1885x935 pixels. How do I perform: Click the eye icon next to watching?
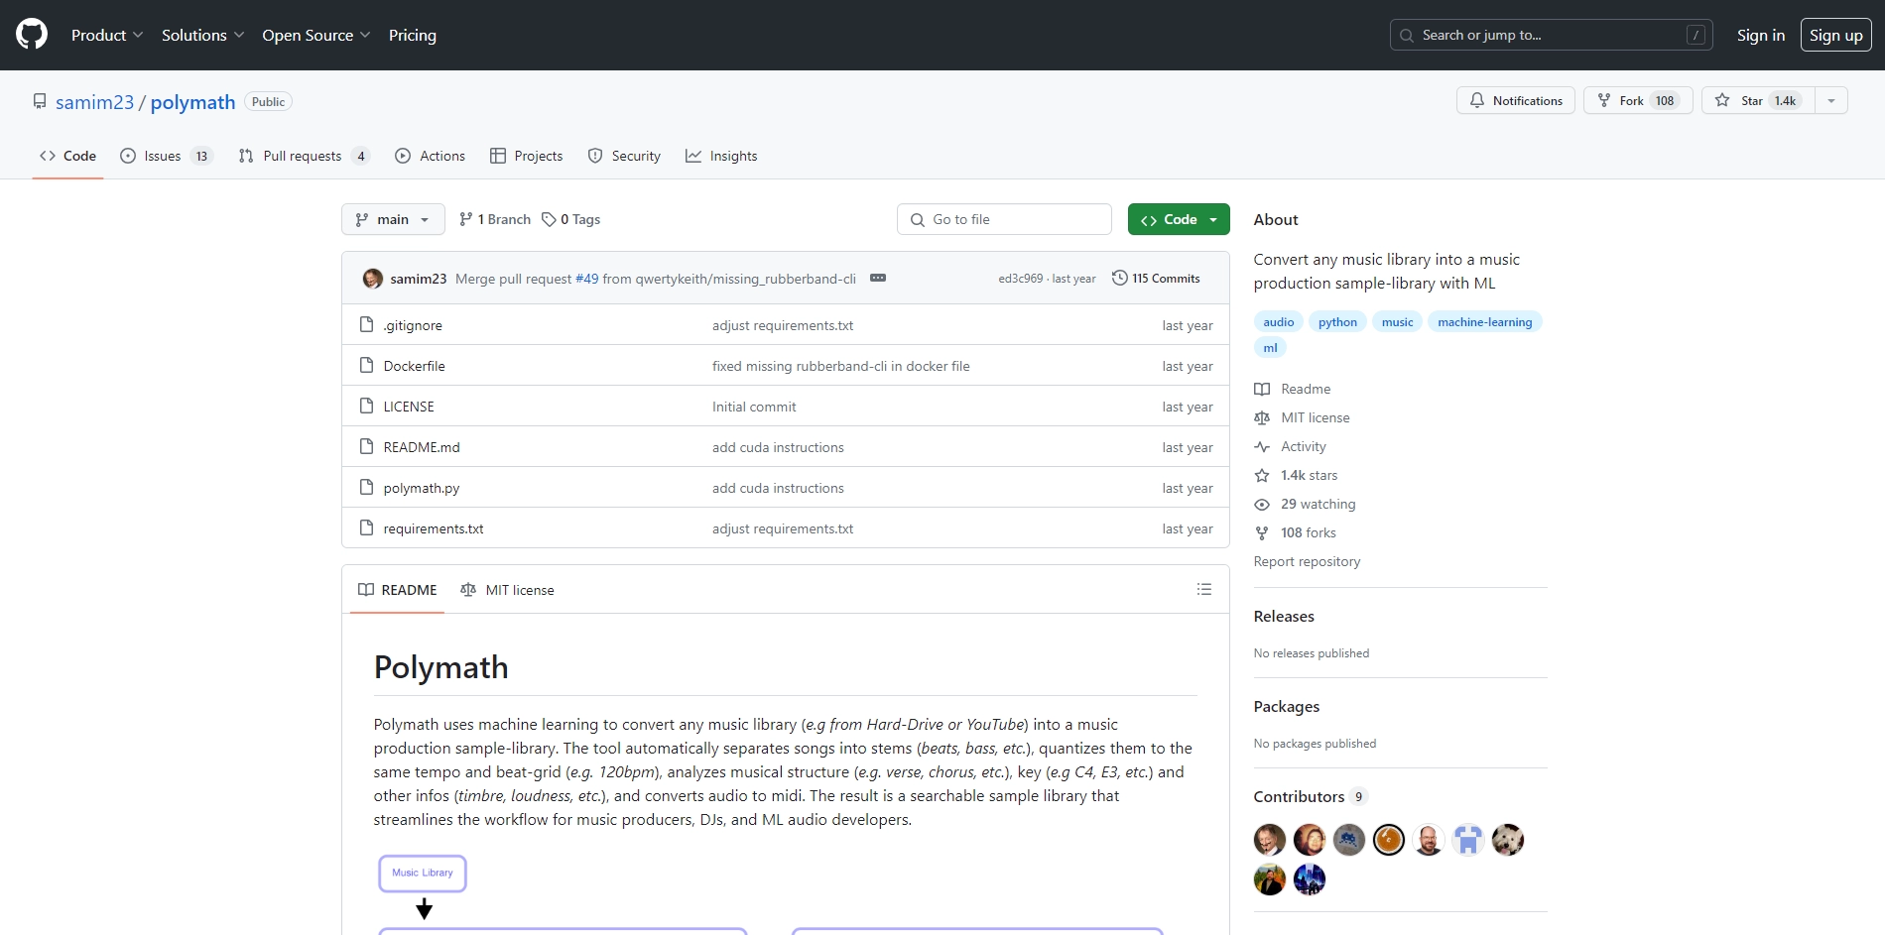[1262, 505]
